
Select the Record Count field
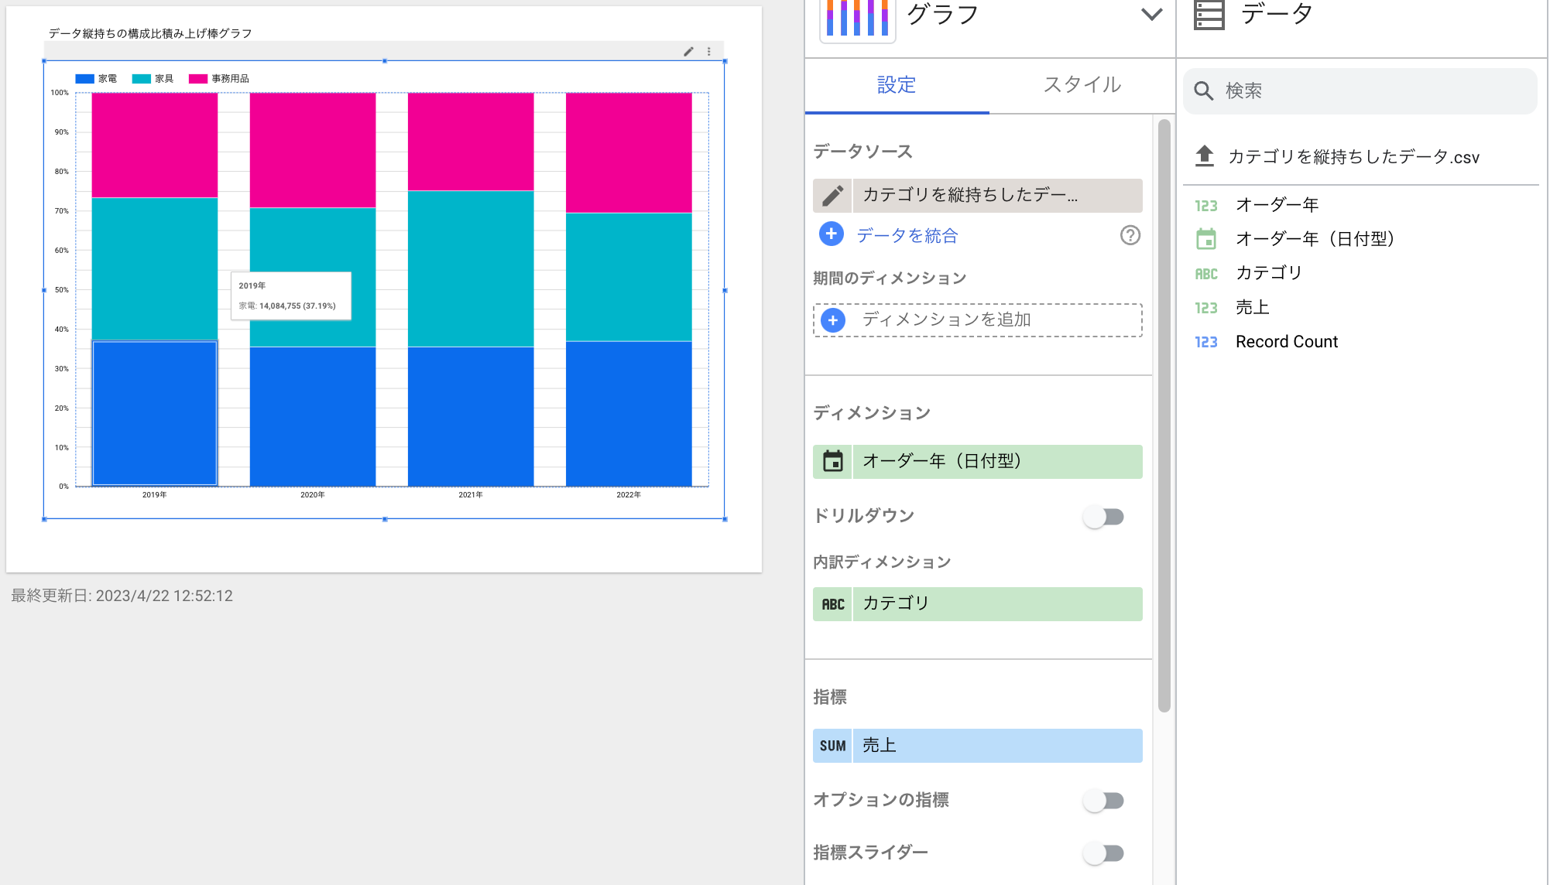point(1286,342)
